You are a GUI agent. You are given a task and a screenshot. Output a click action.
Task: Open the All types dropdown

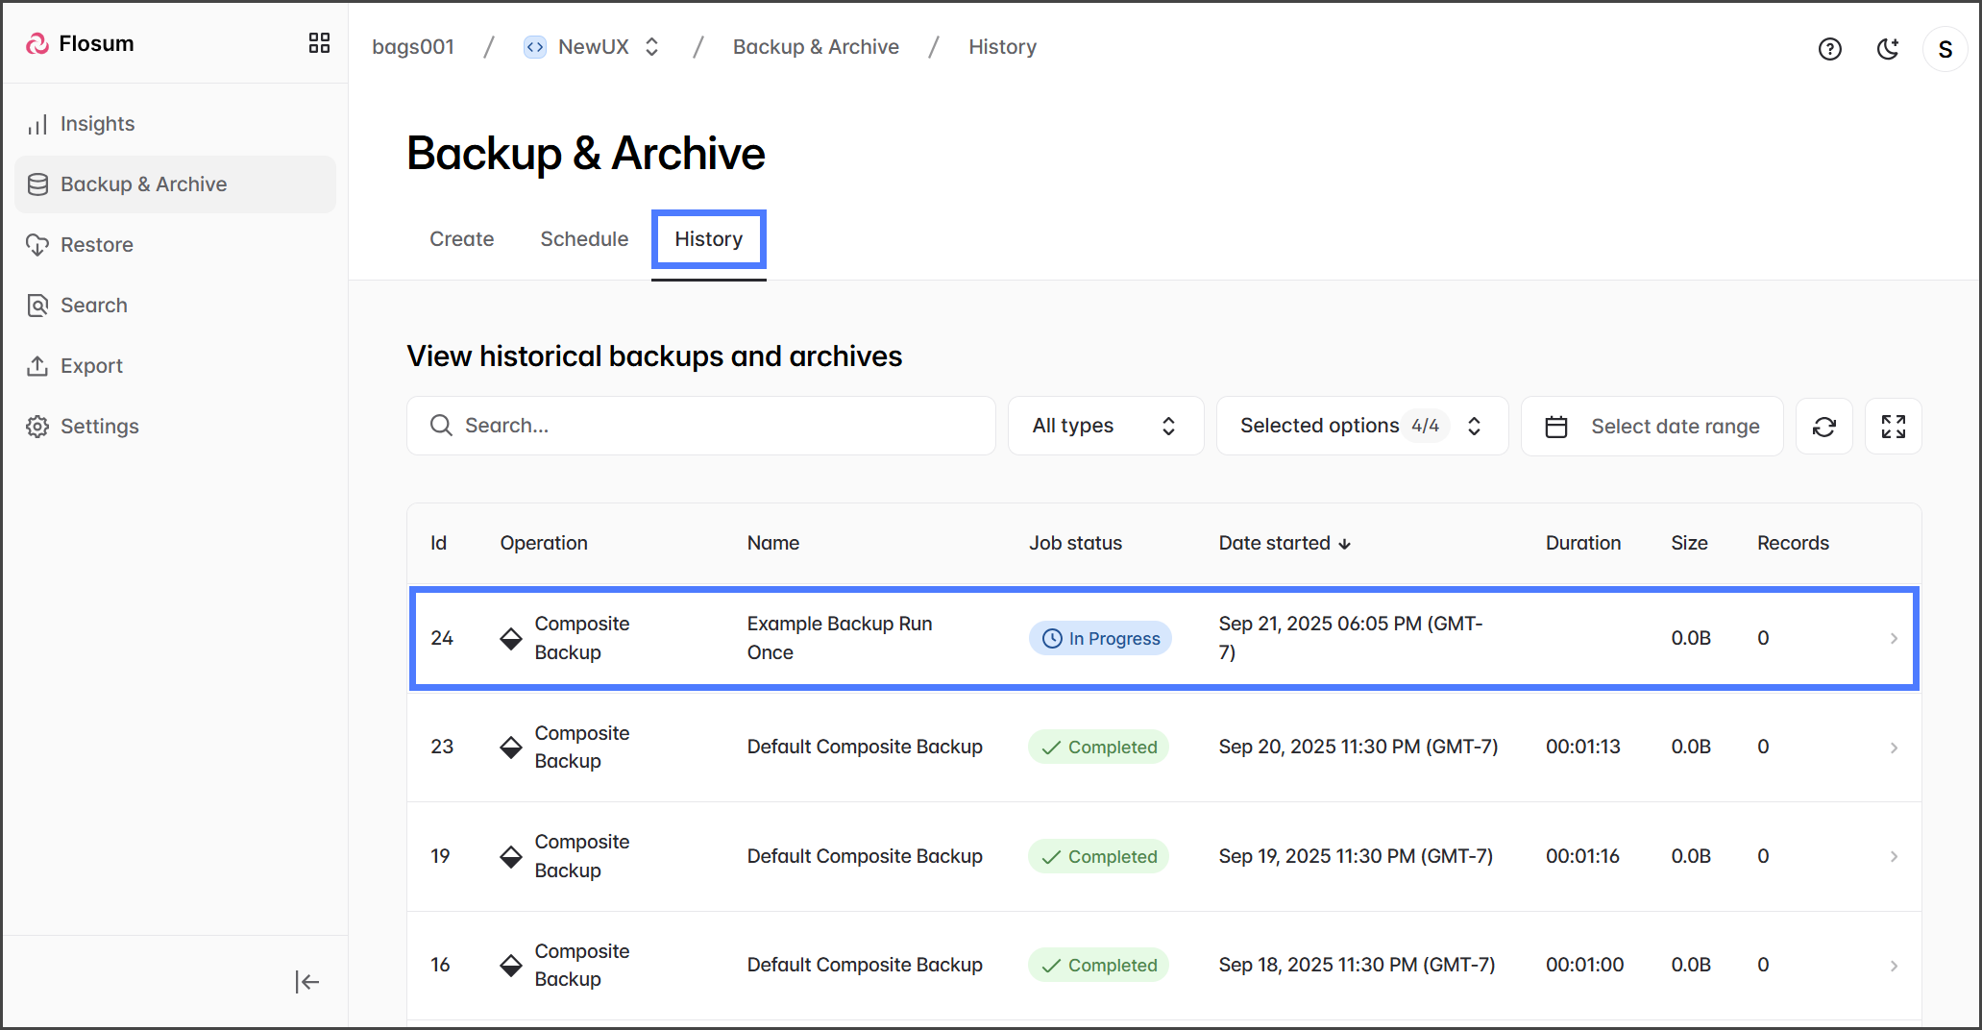[1105, 426]
